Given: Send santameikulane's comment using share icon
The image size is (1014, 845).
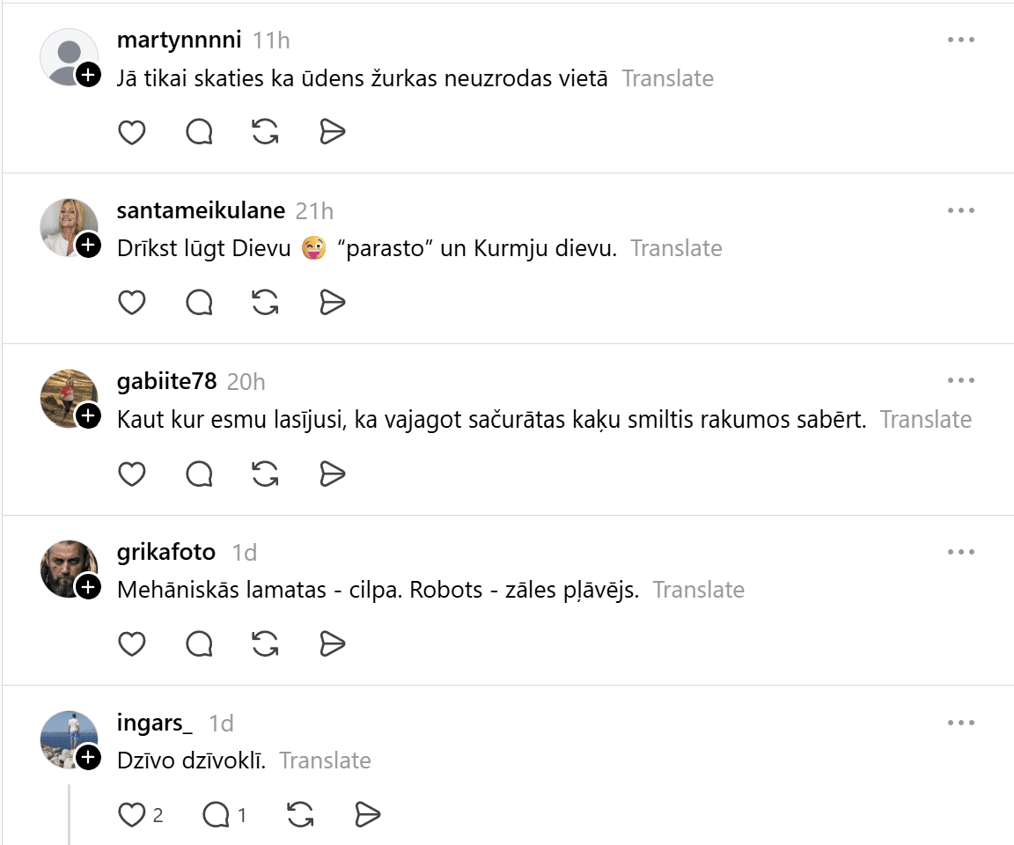Looking at the screenshot, I should [x=332, y=303].
